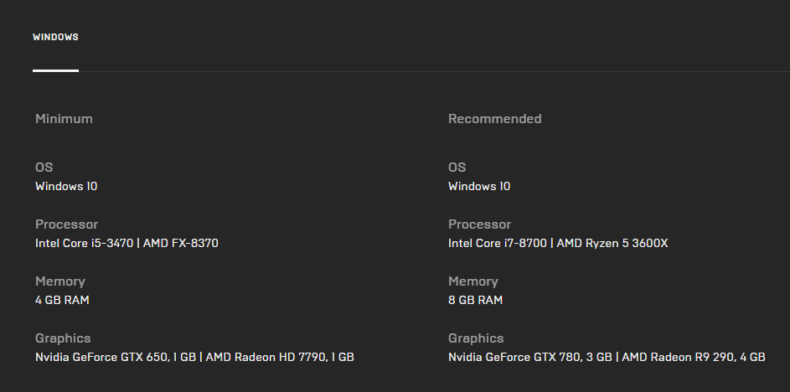790x392 pixels.
Task: Click the AMD FX-8370 text
Action: tap(181, 243)
